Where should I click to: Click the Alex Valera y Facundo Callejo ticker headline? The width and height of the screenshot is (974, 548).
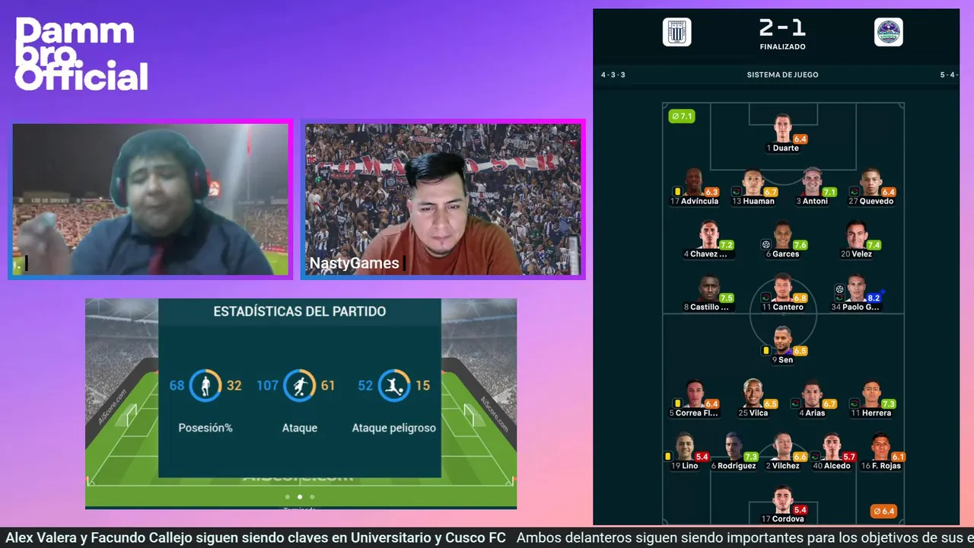(x=256, y=538)
